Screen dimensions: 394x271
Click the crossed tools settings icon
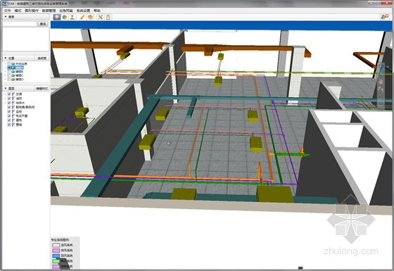(101, 17)
